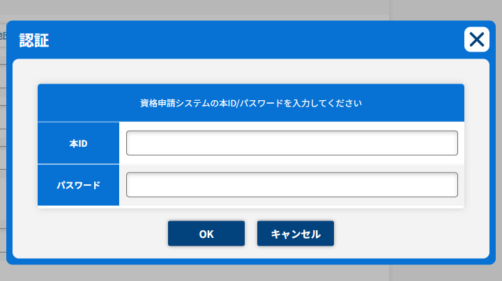Click the gray panel above the instruction header

coord(251,72)
